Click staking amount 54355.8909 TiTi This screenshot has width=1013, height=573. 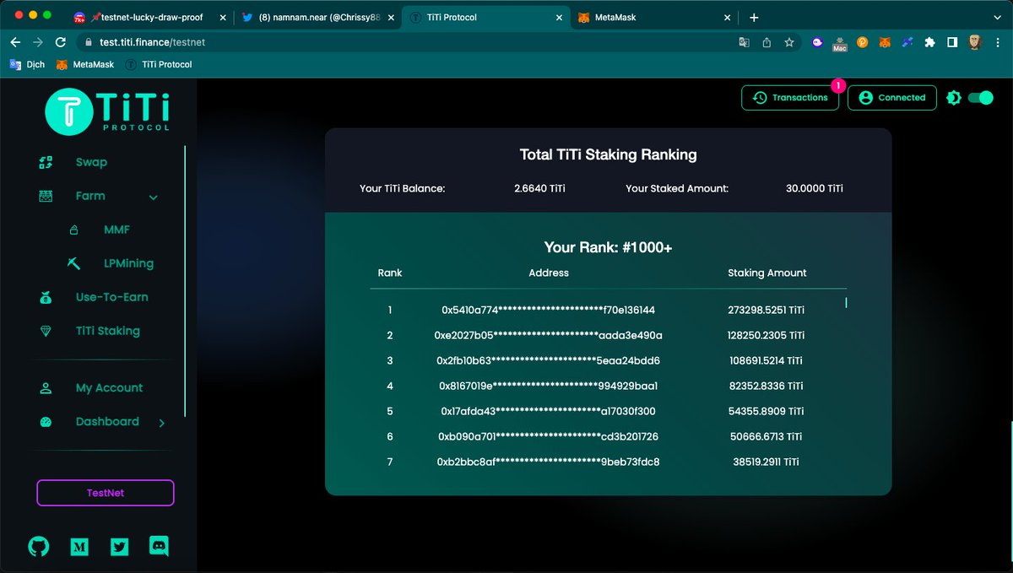click(767, 411)
